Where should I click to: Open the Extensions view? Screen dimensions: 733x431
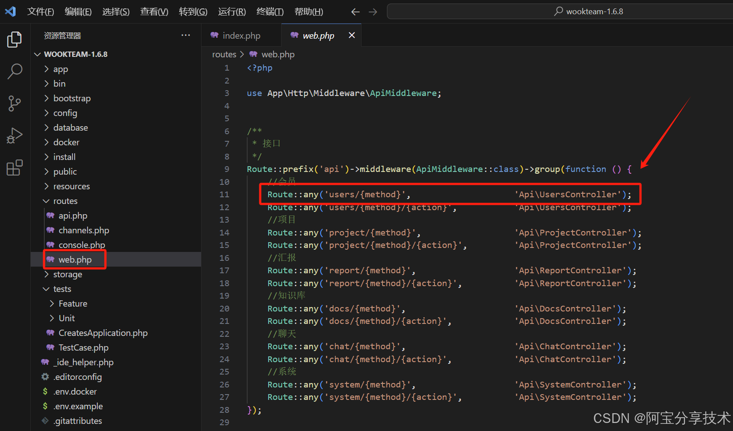(14, 168)
